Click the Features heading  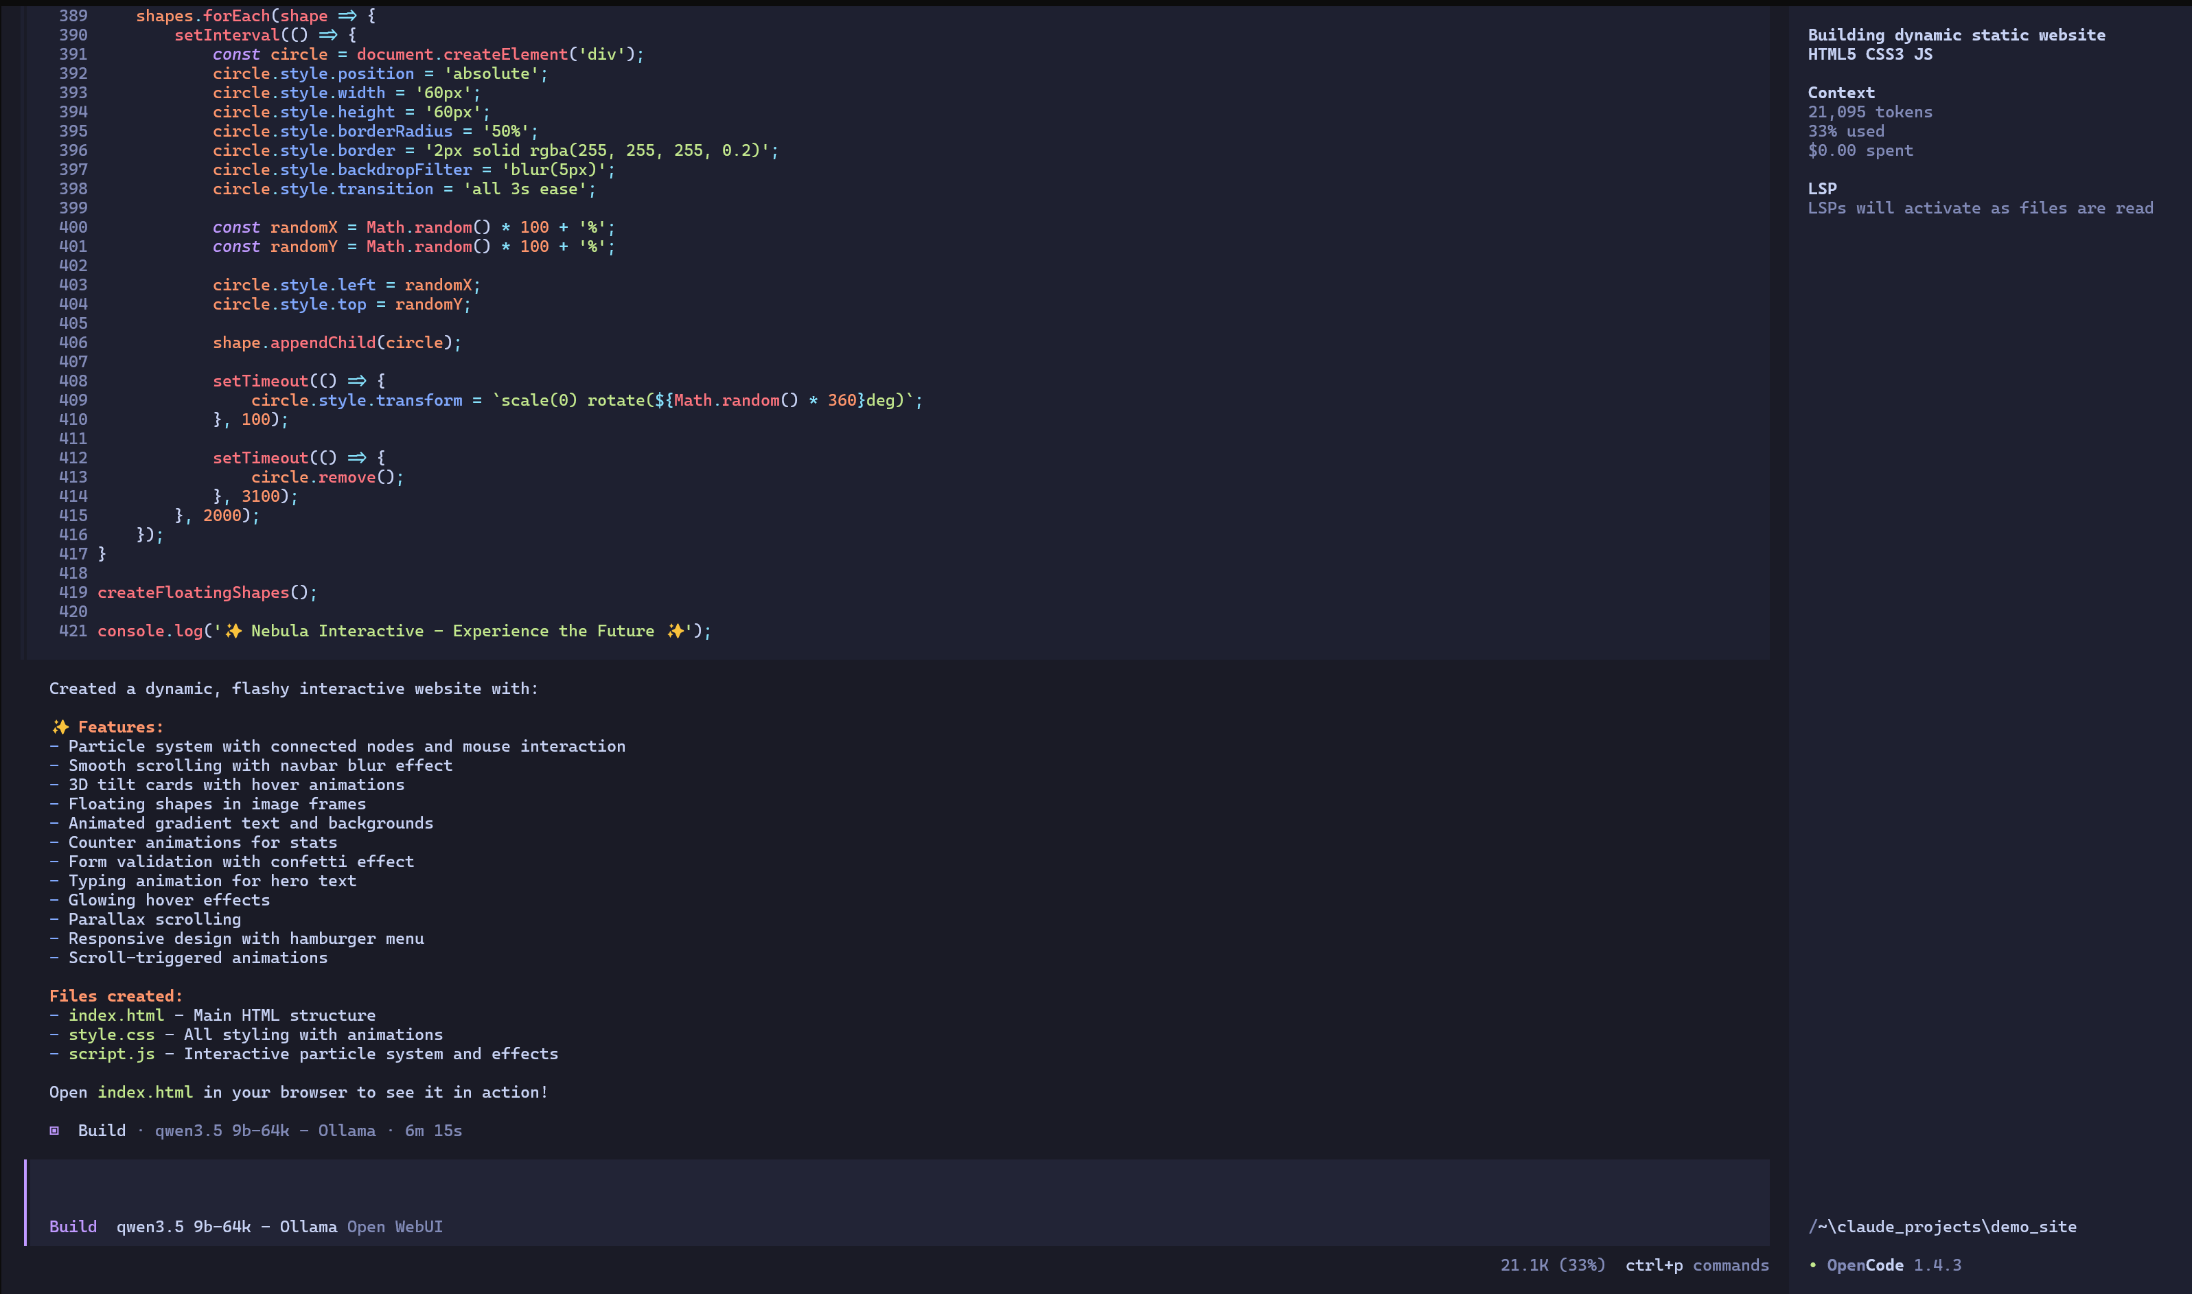107,726
